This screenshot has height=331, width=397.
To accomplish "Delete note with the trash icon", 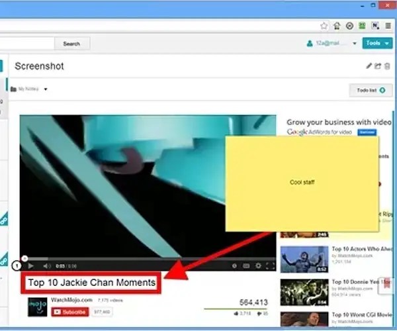I will point(387,66).
